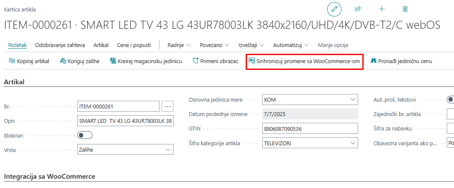Screen dimensions: 454x188
Task: Switch to Odobravanje zahteva tab
Action: (x=60, y=45)
